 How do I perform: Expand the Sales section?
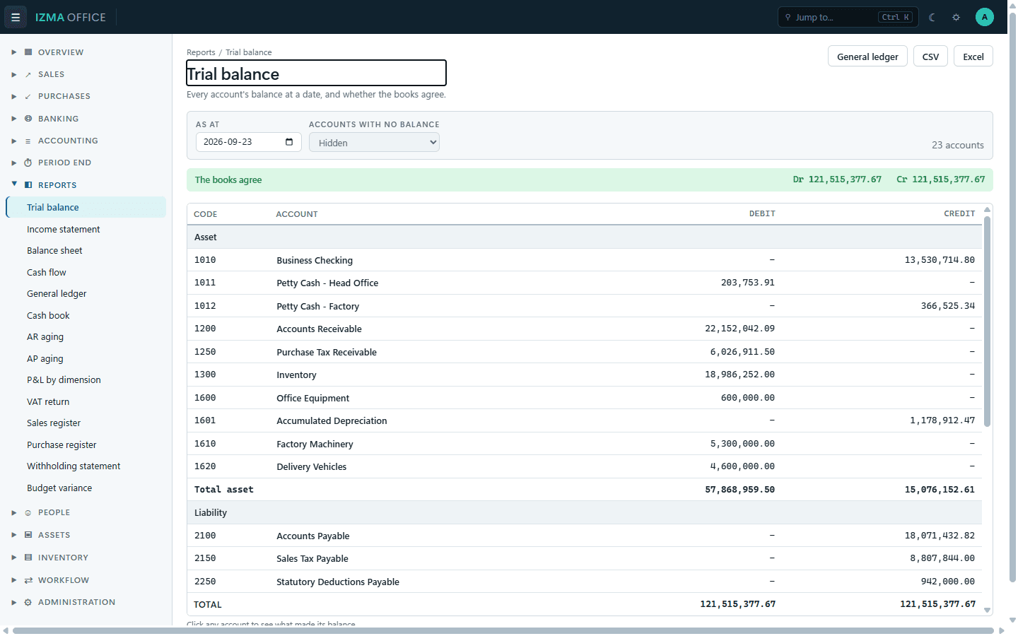click(14, 74)
